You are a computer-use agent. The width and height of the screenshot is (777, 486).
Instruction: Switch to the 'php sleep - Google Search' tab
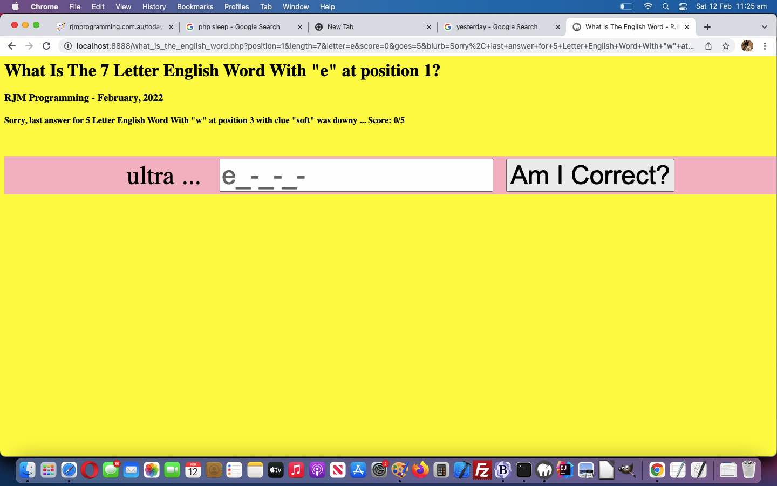[239, 27]
